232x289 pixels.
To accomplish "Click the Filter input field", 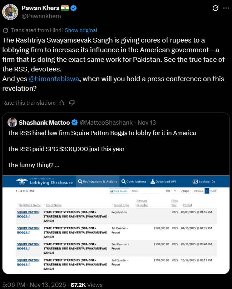I will (x=146, y=191).
